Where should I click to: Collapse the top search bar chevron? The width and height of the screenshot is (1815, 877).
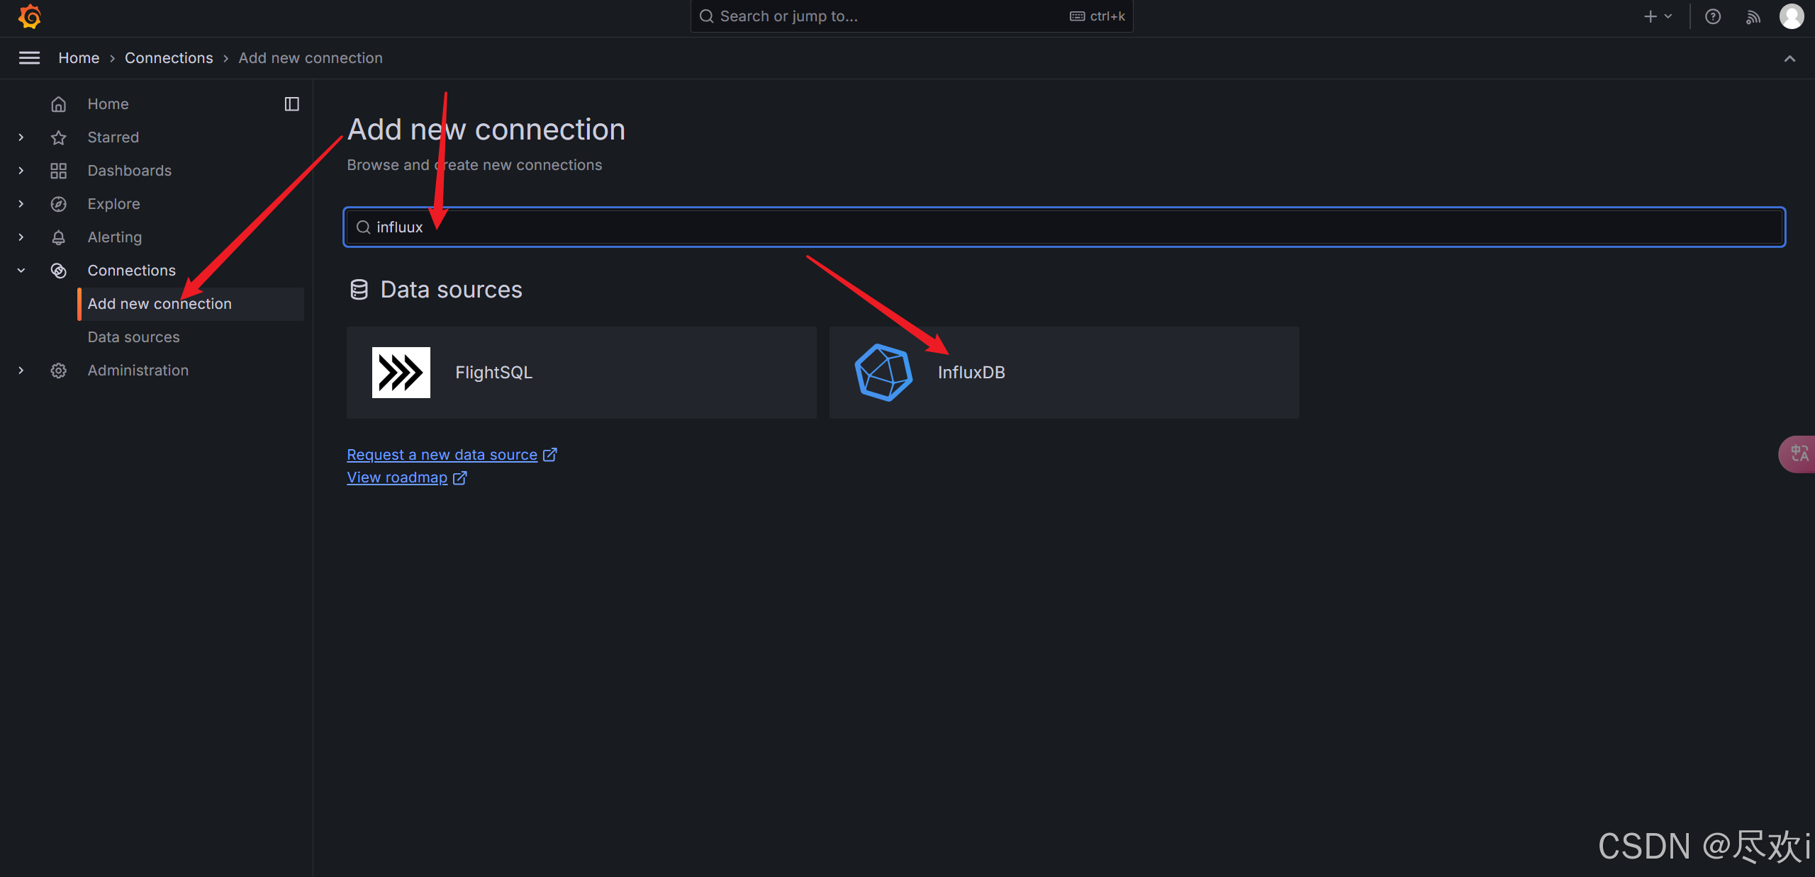click(x=1789, y=58)
